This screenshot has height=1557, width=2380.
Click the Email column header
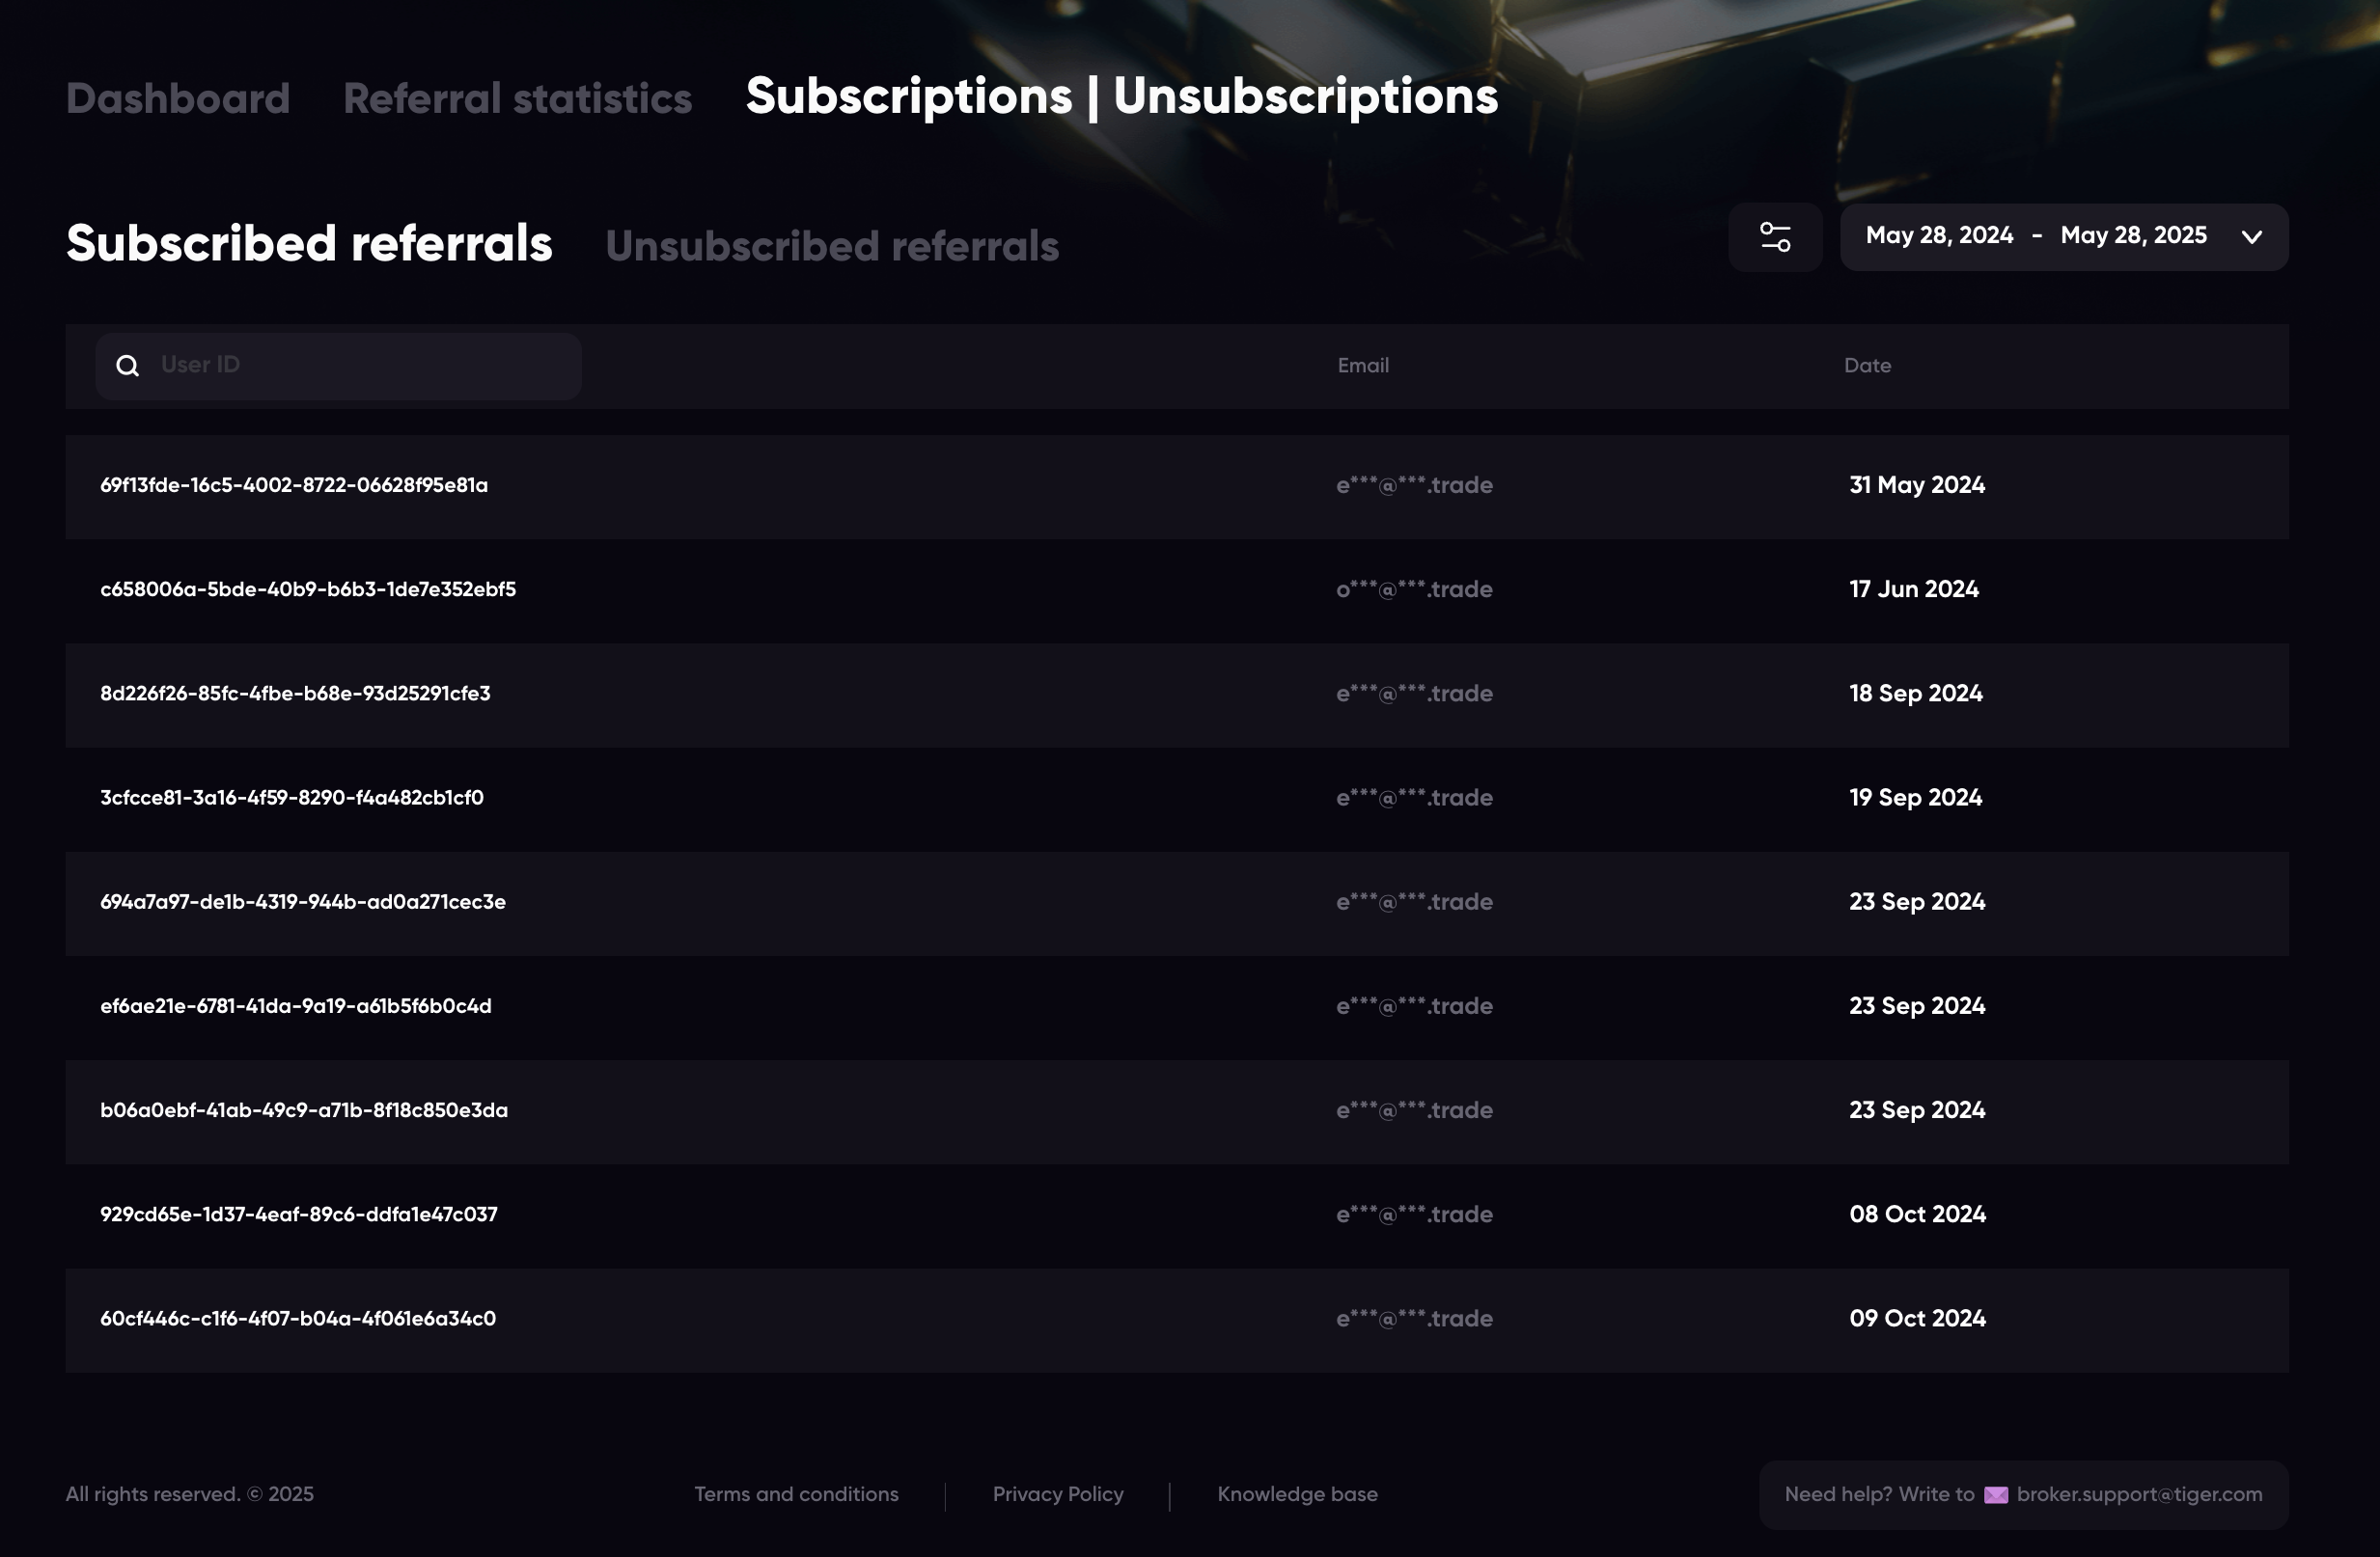(1363, 366)
